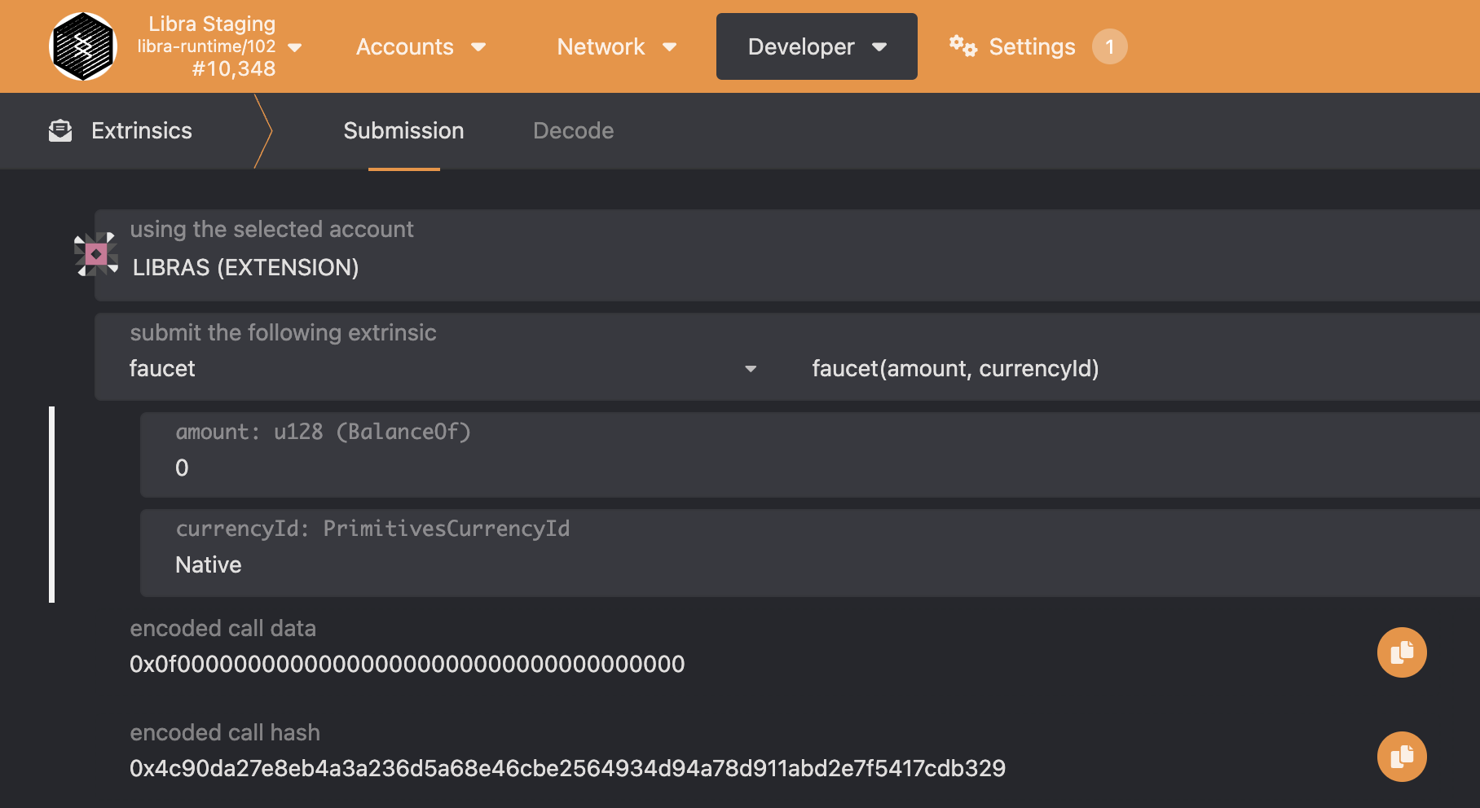Open the selected account dropdown LIBRAS (EXTENSION)
The width and height of the screenshot is (1480, 808).
(787, 255)
